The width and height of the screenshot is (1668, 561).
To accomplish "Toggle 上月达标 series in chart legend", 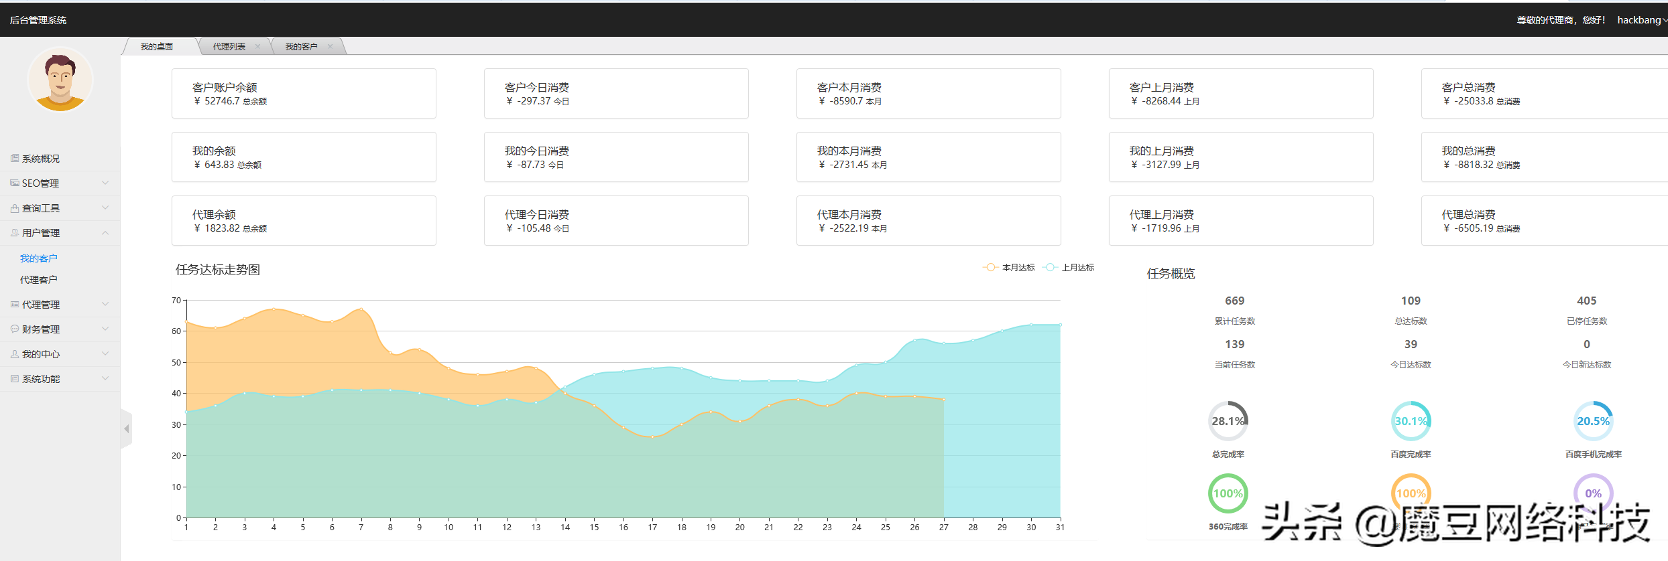I will [x=1069, y=268].
